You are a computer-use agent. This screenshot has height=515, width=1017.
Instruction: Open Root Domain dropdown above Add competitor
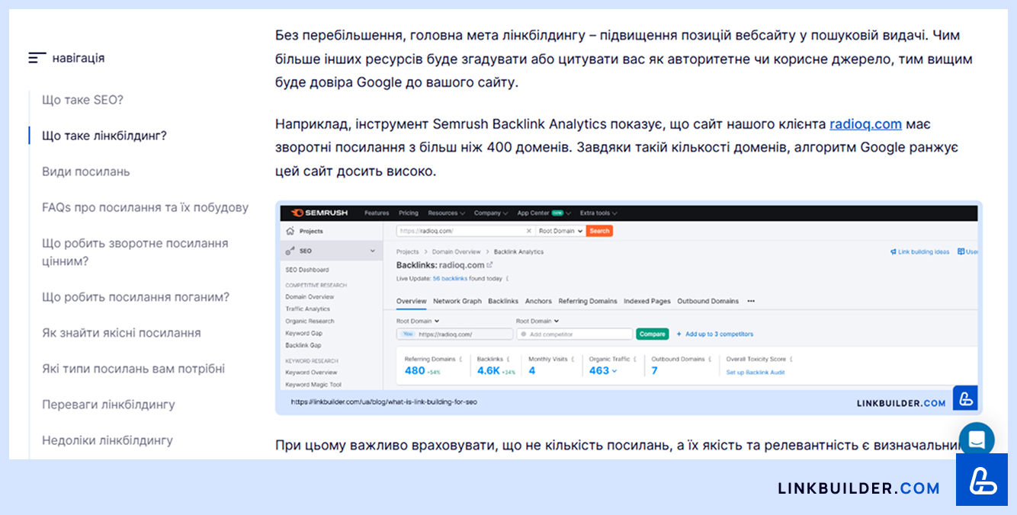[537, 321]
